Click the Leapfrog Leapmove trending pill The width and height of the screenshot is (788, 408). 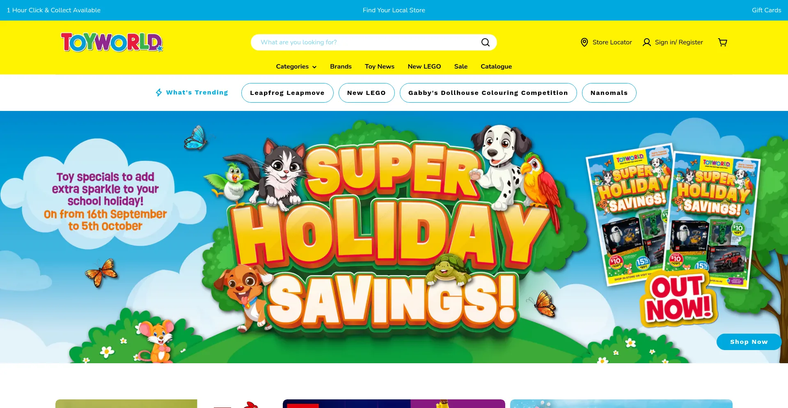(287, 93)
